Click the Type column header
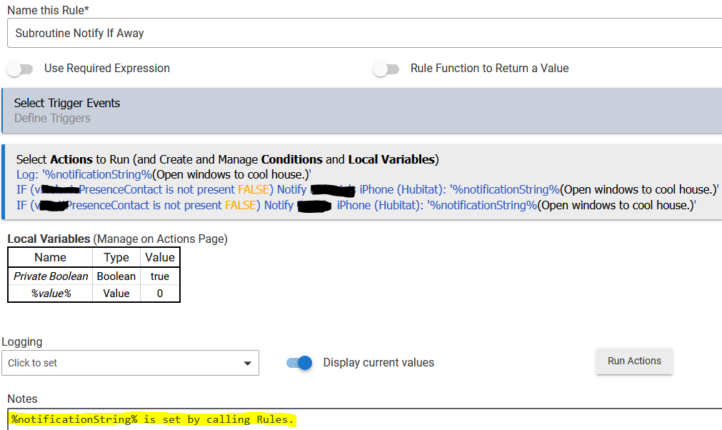Image resolution: width=722 pixels, height=430 pixels. (x=116, y=258)
